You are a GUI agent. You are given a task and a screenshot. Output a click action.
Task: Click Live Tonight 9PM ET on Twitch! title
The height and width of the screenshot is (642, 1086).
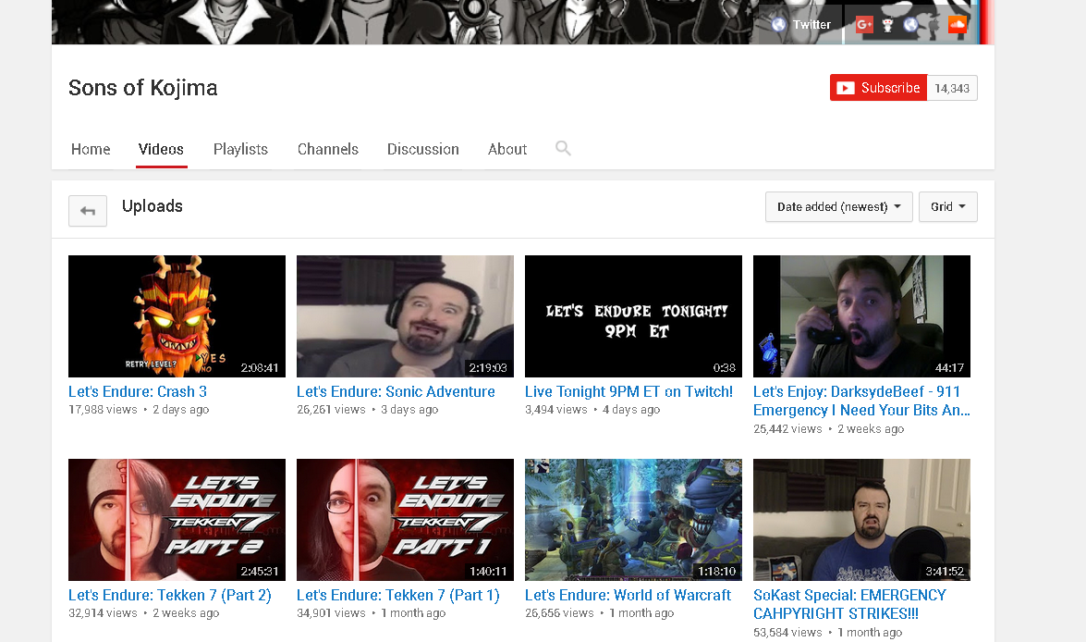(628, 391)
